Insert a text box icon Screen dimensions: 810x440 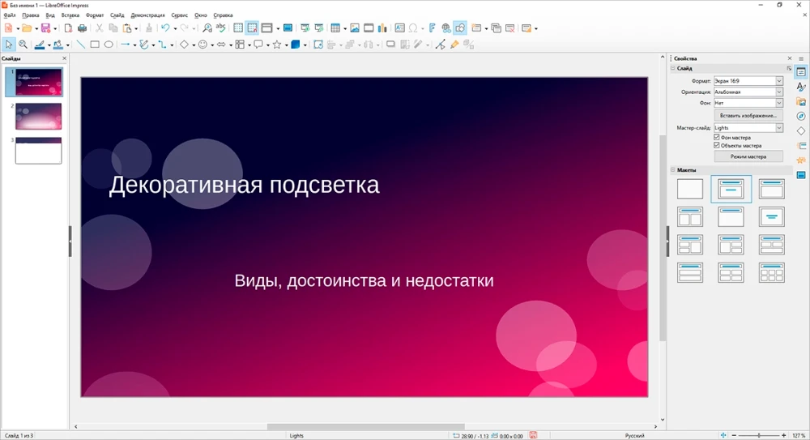(x=399, y=28)
